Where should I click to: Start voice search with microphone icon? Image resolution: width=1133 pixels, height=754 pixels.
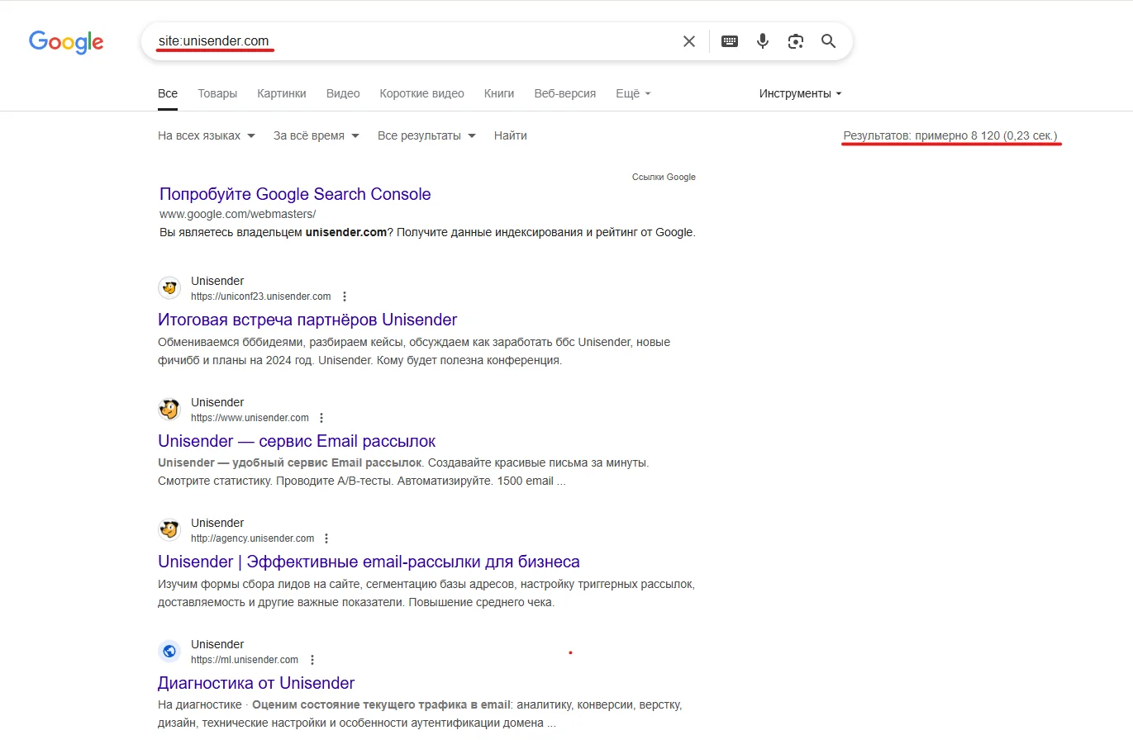coord(763,41)
